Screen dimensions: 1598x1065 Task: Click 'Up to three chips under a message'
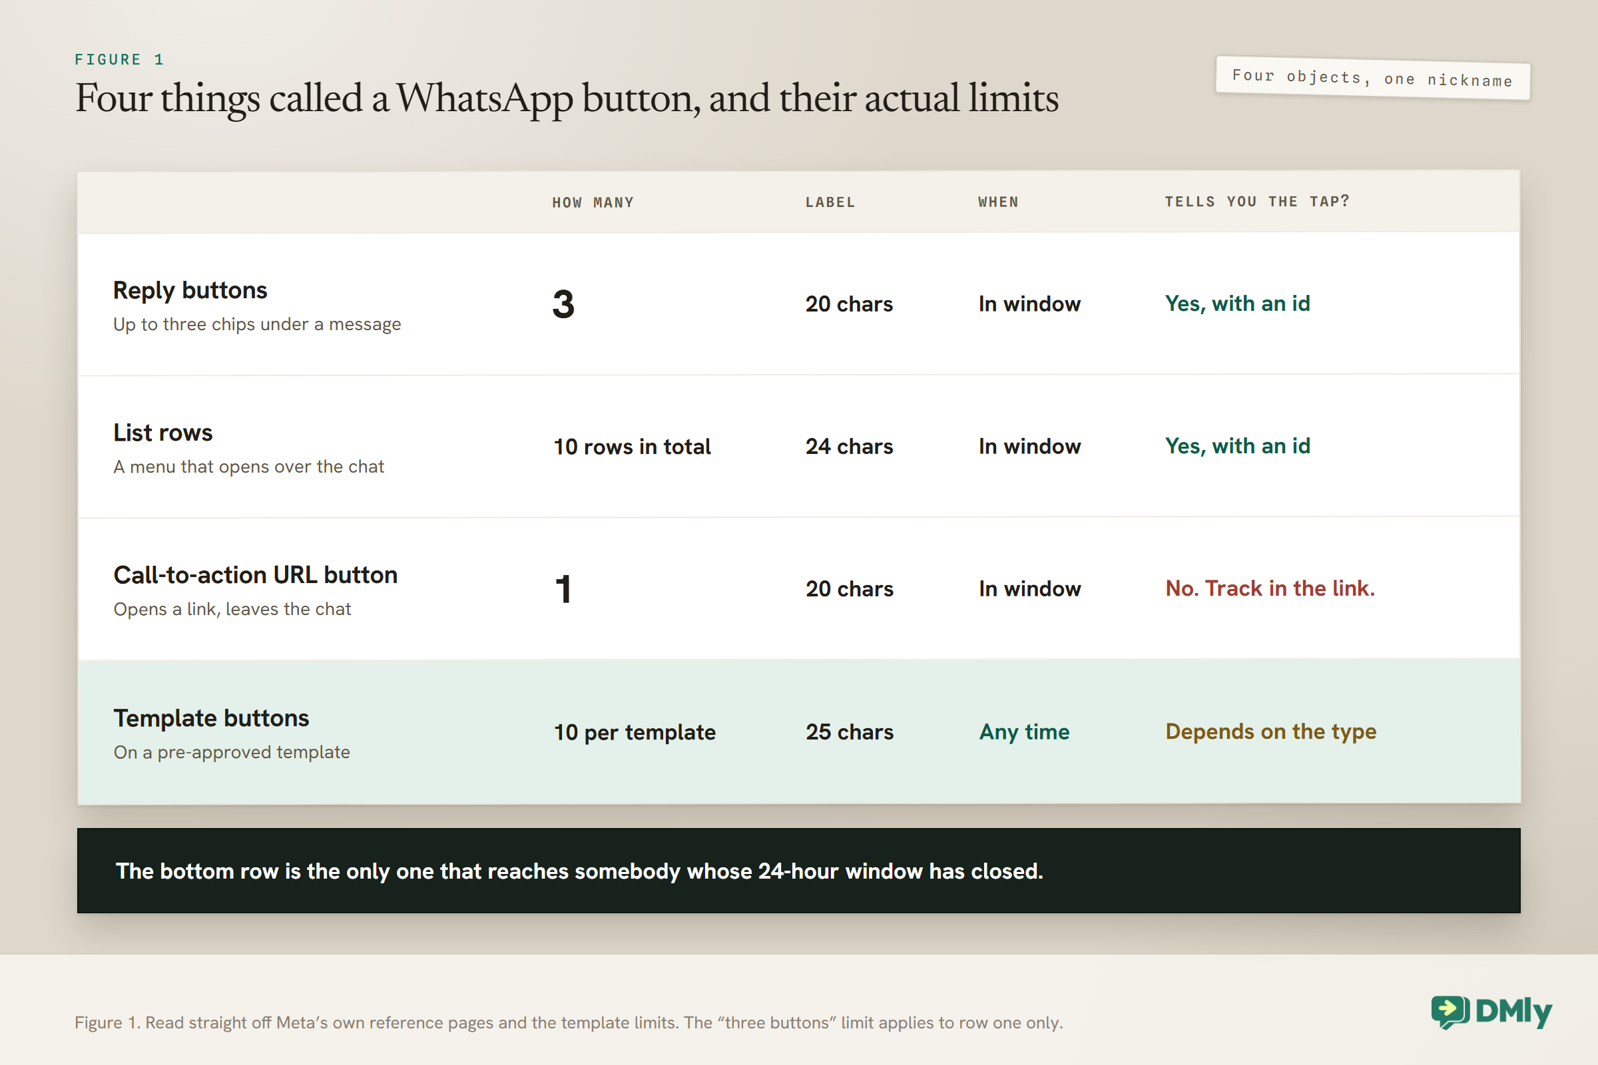[257, 325]
